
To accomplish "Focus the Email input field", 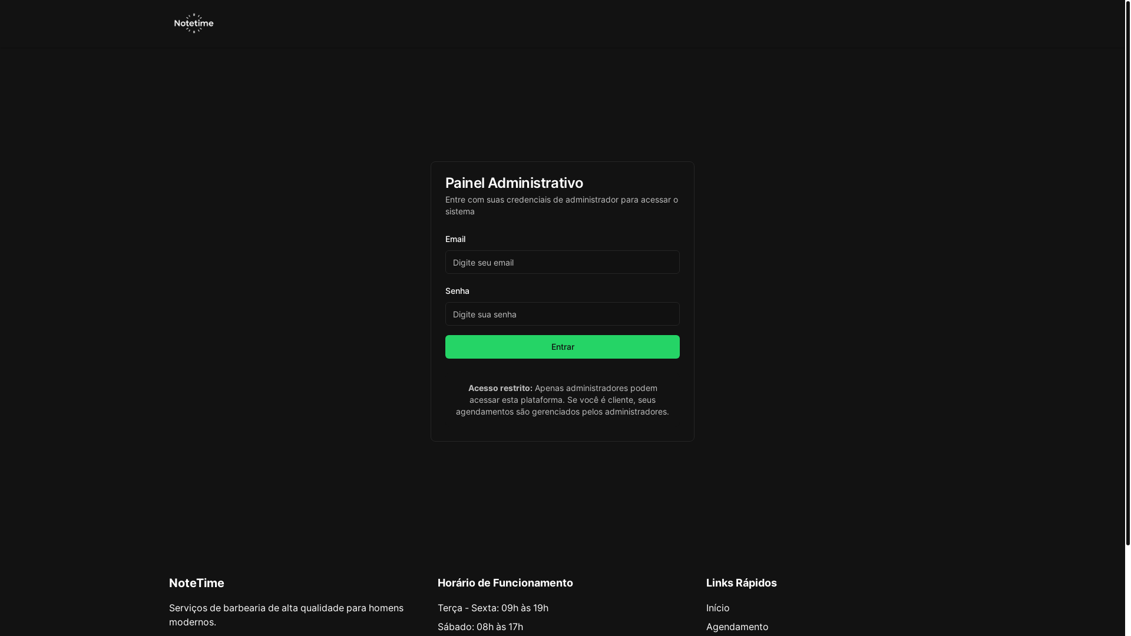I will [562, 262].
